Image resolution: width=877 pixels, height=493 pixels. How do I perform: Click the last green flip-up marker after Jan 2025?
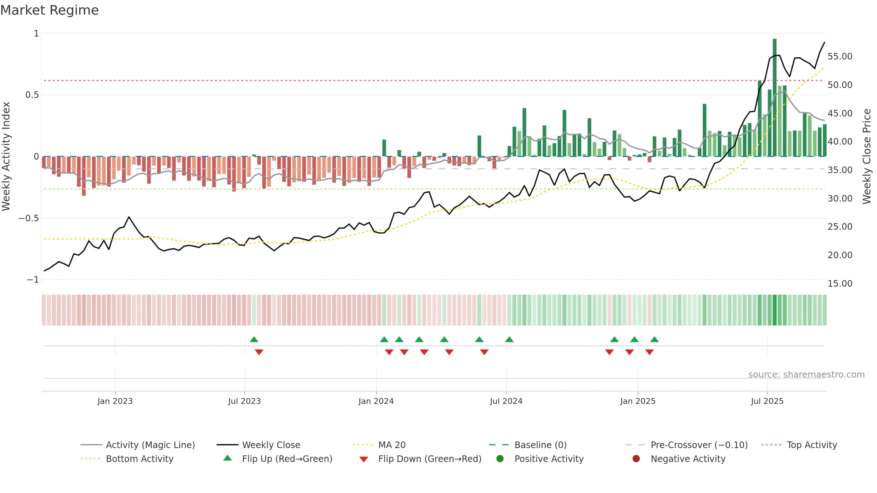click(654, 339)
